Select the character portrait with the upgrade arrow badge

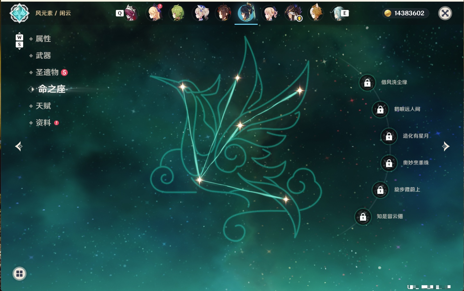(x=293, y=13)
